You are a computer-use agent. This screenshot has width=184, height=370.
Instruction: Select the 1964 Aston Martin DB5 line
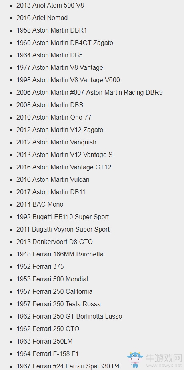pos(50,55)
